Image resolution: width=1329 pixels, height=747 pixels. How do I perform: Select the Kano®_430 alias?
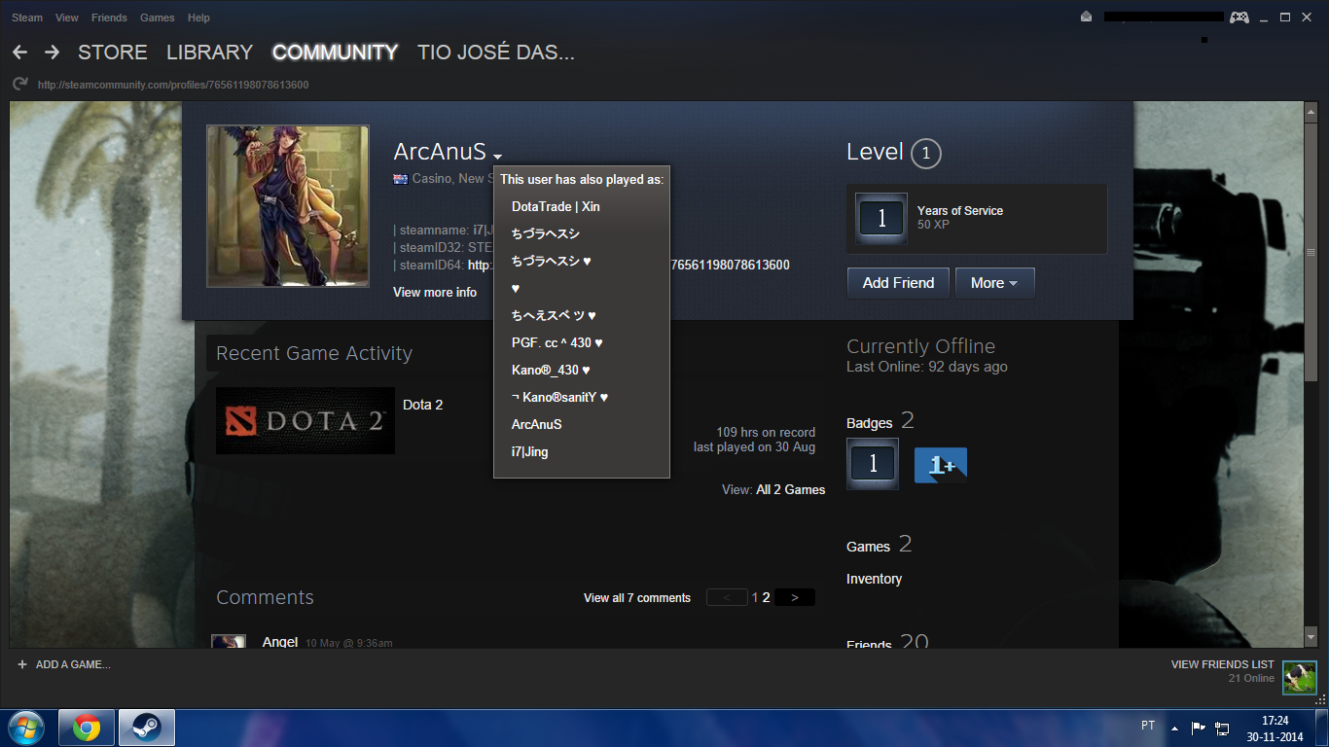click(551, 370)
